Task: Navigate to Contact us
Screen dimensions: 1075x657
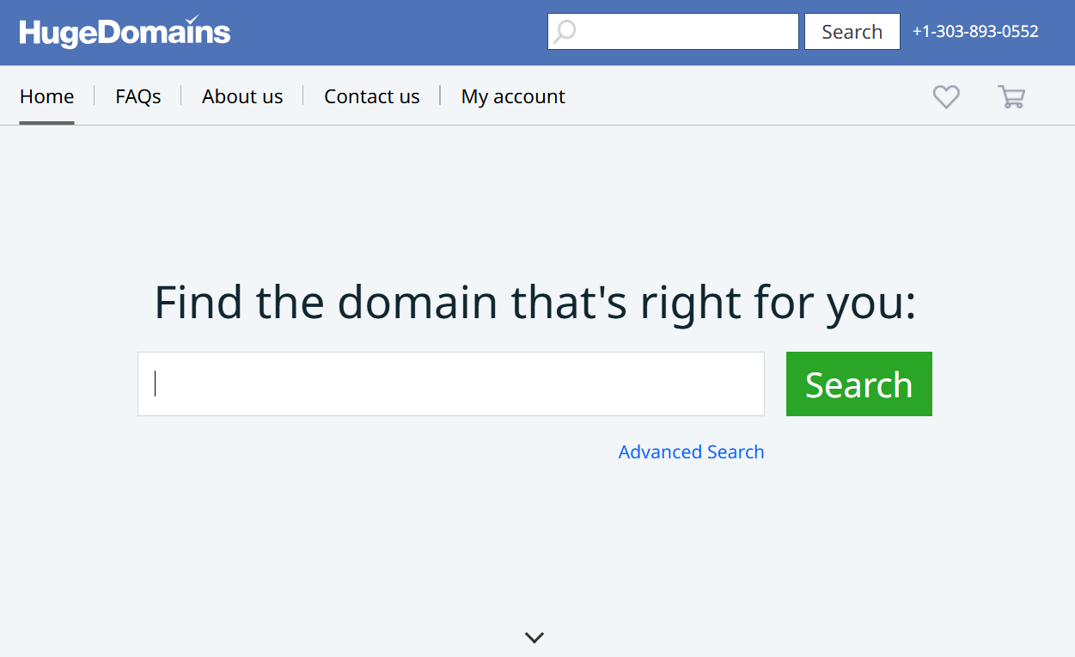Action: click(372, 96)
